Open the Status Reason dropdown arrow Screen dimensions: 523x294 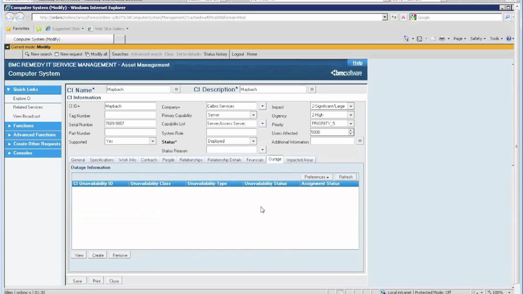pos(262,150)
